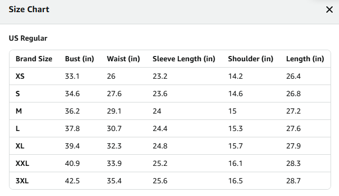Click the Length (in) column header
Screen dimensions: 339x196
coord(305,59)
